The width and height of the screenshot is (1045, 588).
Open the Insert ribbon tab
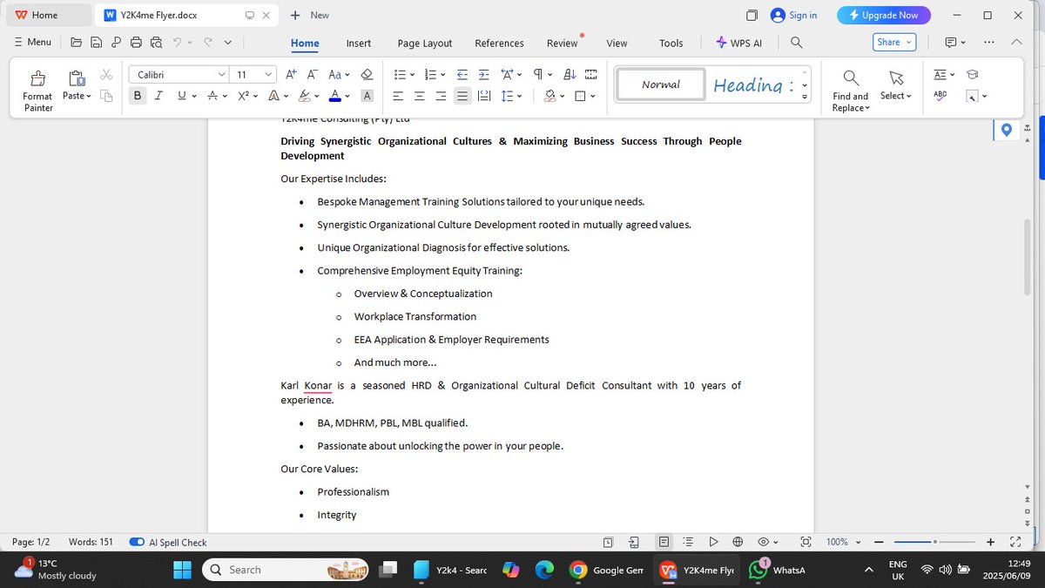pyautogui.click(x=359, y=43)
